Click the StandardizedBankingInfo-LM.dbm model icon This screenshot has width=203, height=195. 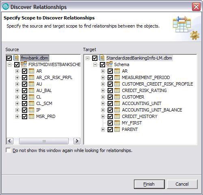pos(101,58)
